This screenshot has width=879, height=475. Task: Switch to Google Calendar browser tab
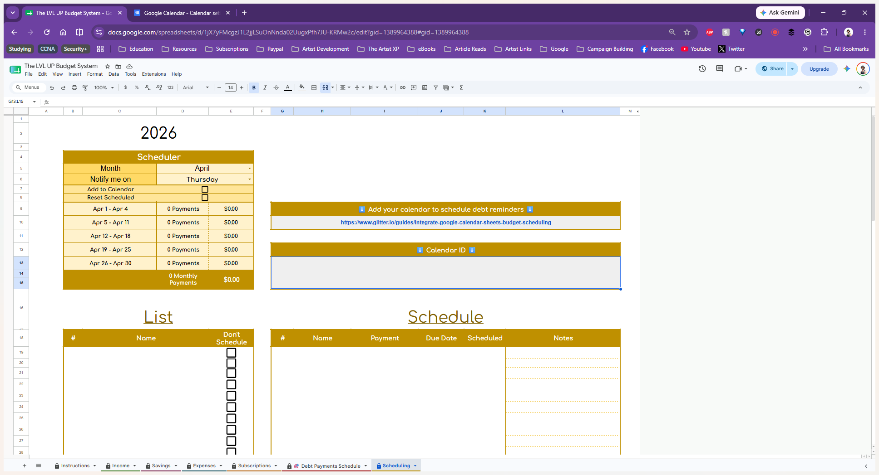click(182, 13)
